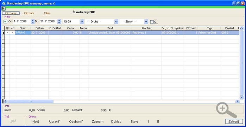Switch to the Záznam tab

(x=29, y=13)
